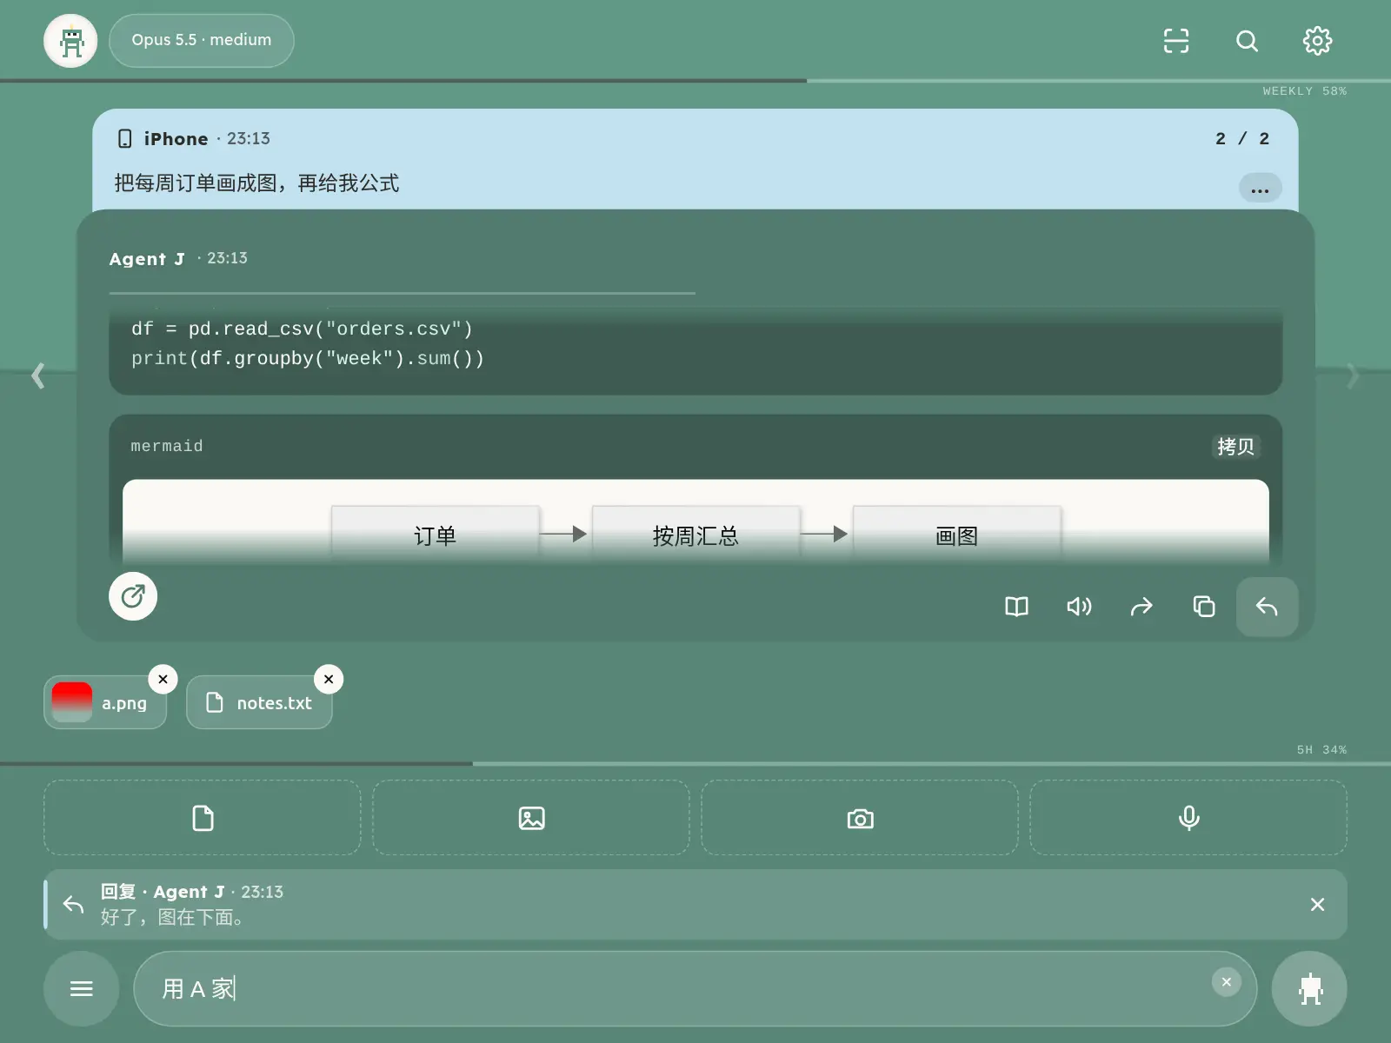The height and width of the screenshot is (1043, 1391).
Task: Open the mermaid diagram preview
Action: pos(695,521)
